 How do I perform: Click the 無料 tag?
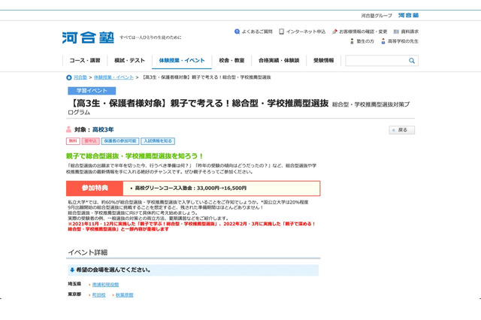tap(73, 141)
